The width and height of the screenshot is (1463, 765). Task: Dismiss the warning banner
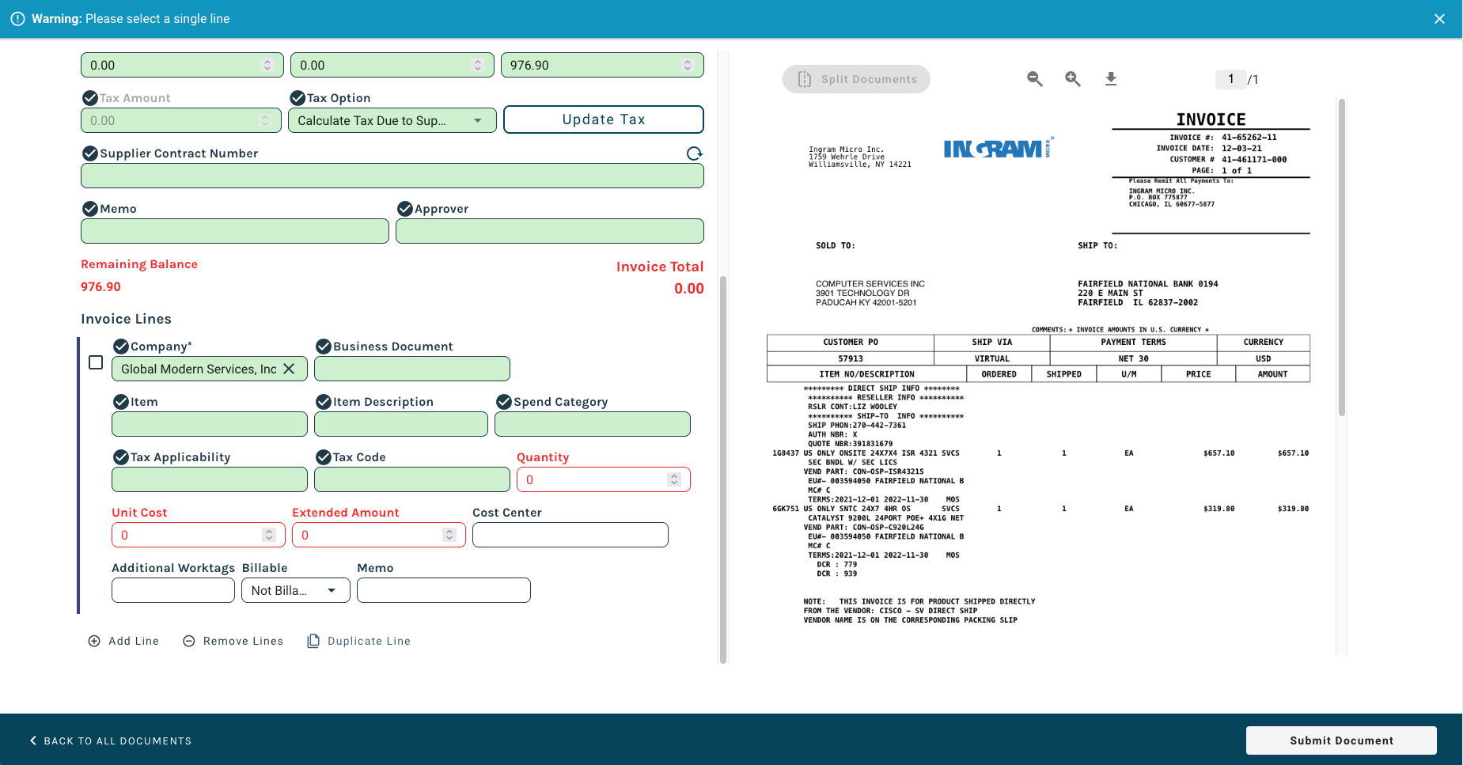(x=1439, y=19)
